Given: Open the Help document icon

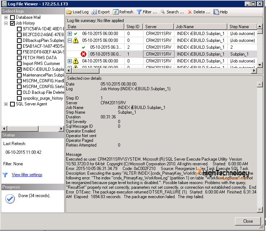Looking at the screenshot, I should pyautogui.click(x=216, y=12).
